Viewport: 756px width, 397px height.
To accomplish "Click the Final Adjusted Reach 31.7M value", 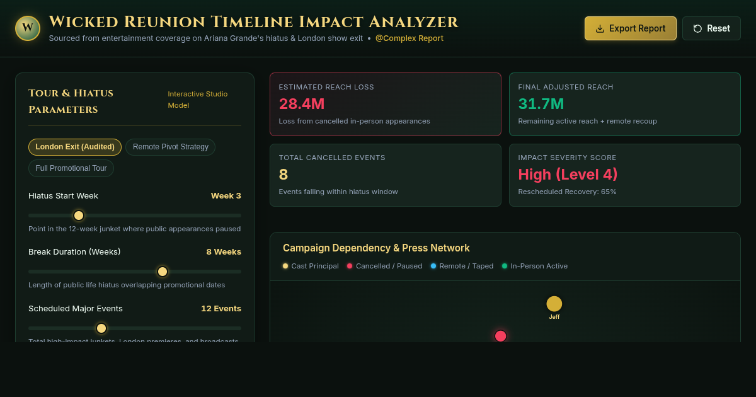I will click(x=541, y=104).
